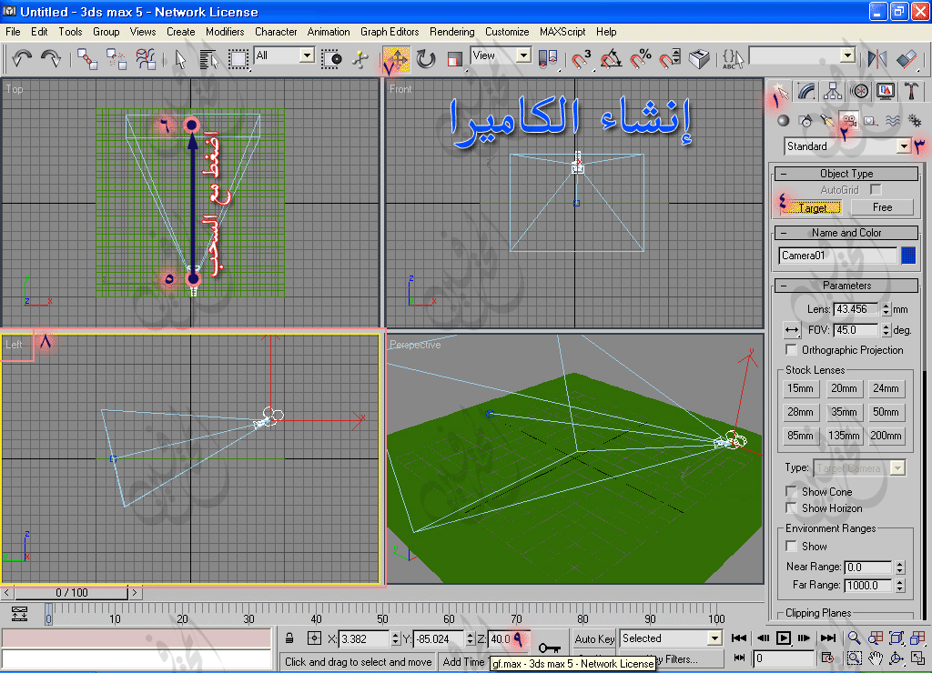Toggle the Percent Snap magnet

(x=641, y=59)
